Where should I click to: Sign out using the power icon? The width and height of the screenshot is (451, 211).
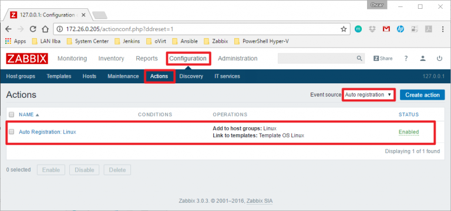coord(439,58)
